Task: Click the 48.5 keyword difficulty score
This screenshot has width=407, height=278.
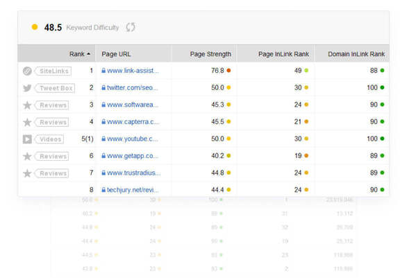Action: click(53, 27)
